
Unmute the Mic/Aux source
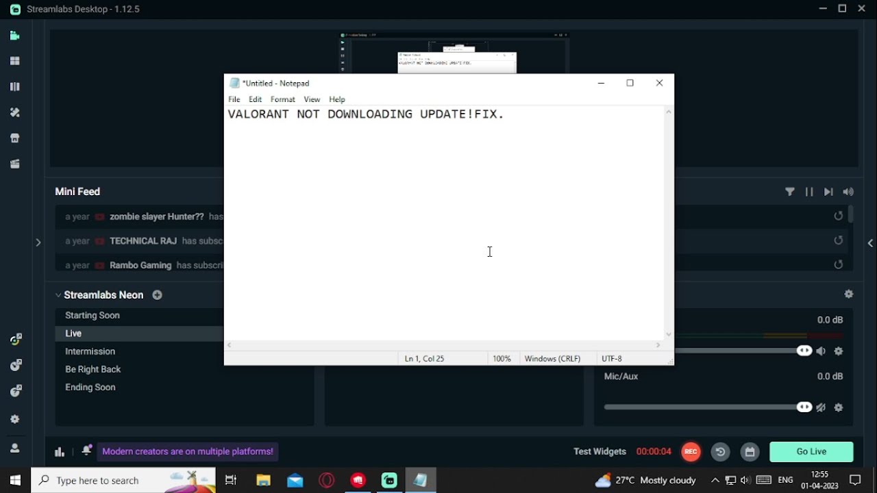(821, 407)
